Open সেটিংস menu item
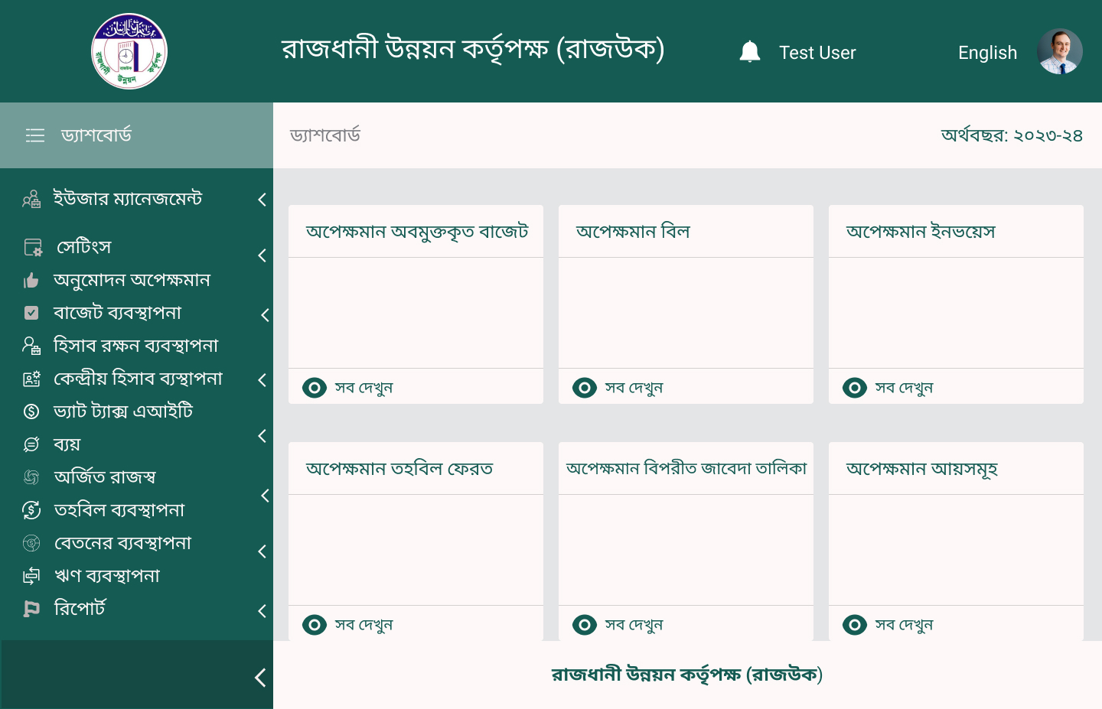The image size is (1102, 709). click(84, 247)
